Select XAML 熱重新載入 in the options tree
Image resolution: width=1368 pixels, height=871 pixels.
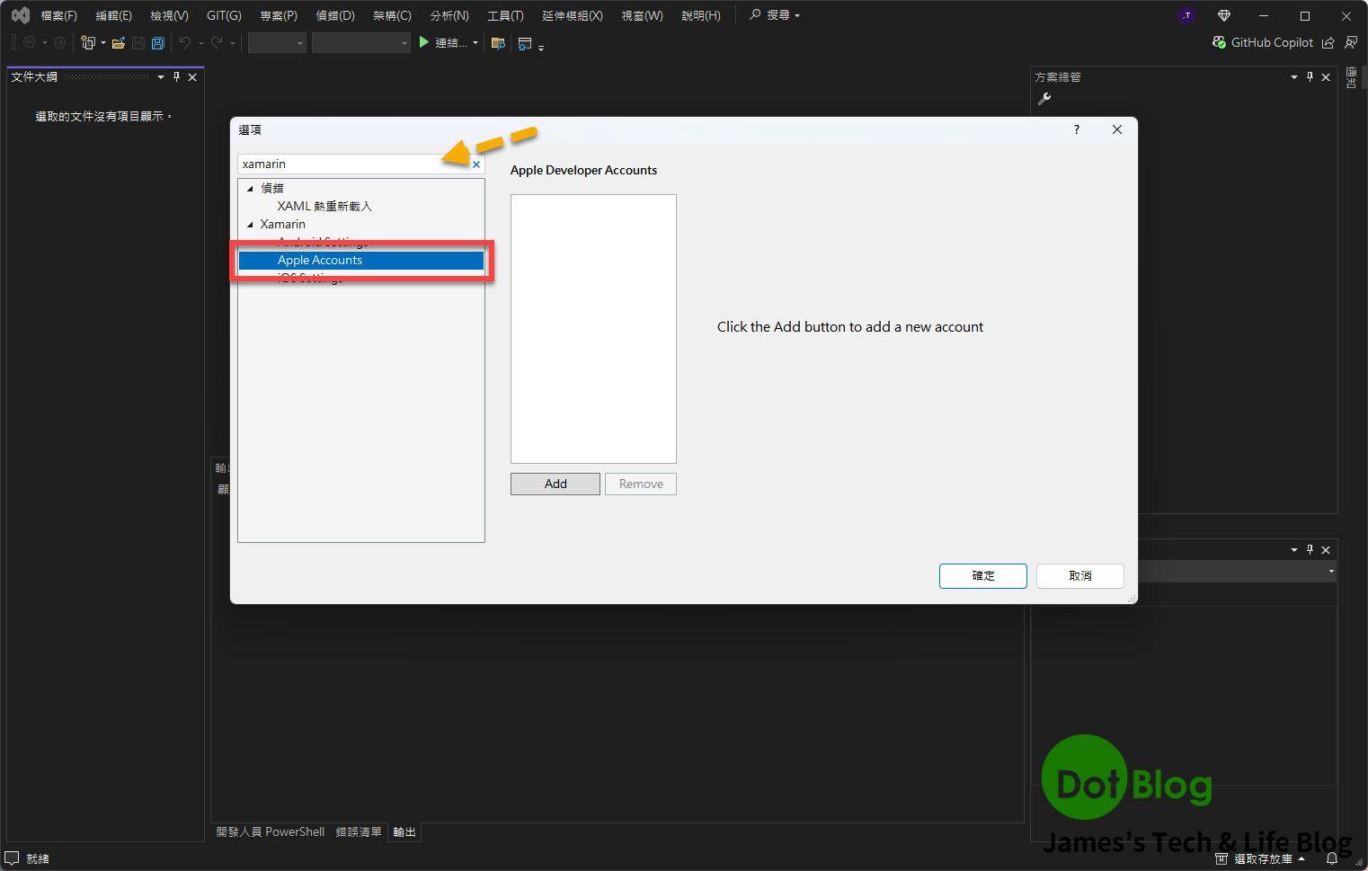[324, 207]
